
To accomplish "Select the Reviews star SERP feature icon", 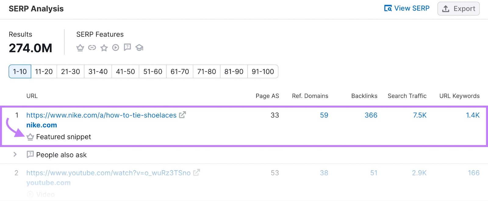I will [104, 48].
